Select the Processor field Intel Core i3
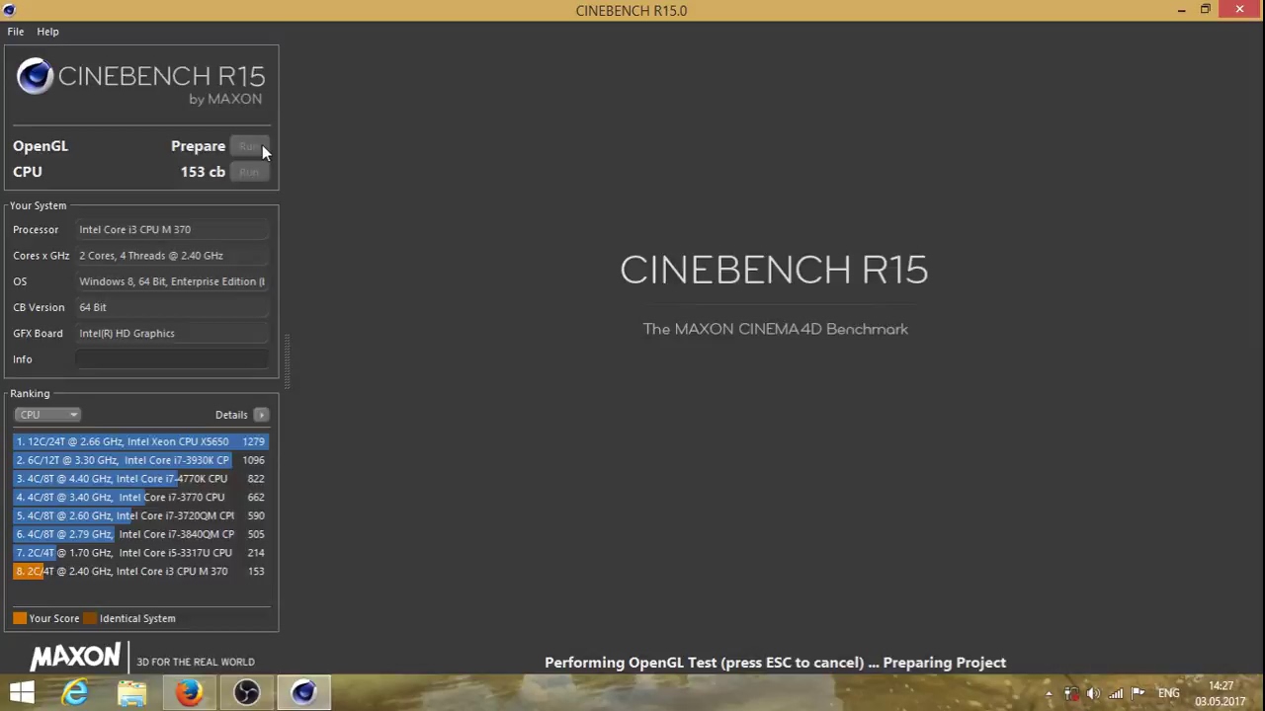This screenshot has width=1265, height=711. (x=172, y=229)
